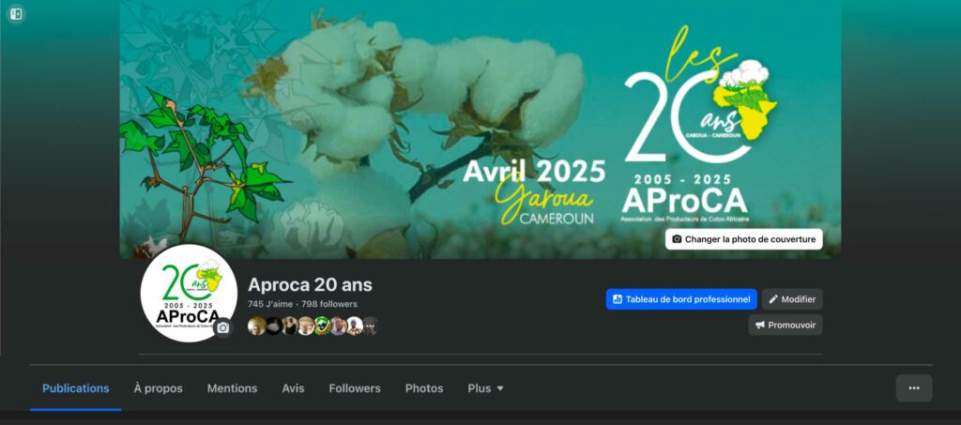Click Changer la photo de couverture

pyautogui.click(x=744, y=239)
